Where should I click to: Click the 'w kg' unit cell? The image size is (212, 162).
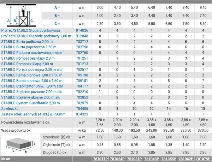(82, 131)
